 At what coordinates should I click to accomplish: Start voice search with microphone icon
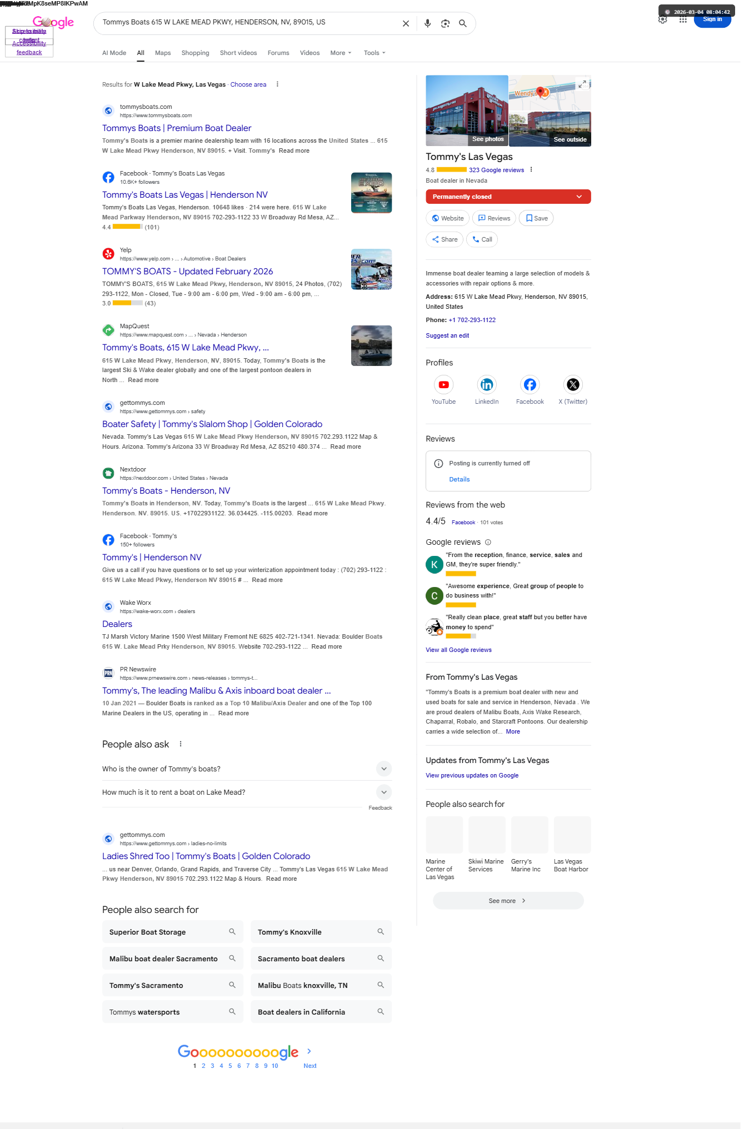coord(427,23)
